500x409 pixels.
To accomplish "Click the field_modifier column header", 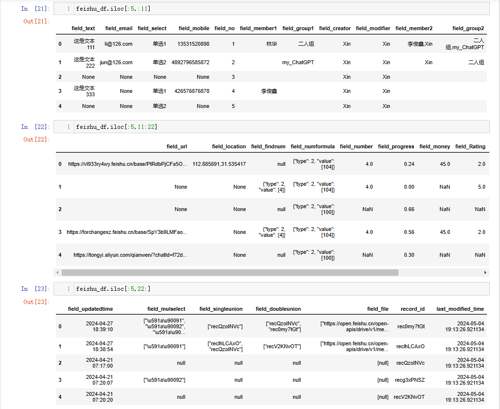I will coord(373,28).
